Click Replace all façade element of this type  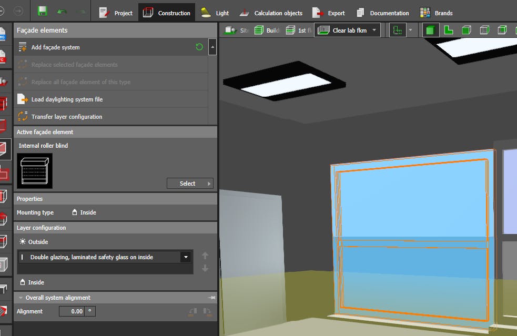click(x=111, y=82)
